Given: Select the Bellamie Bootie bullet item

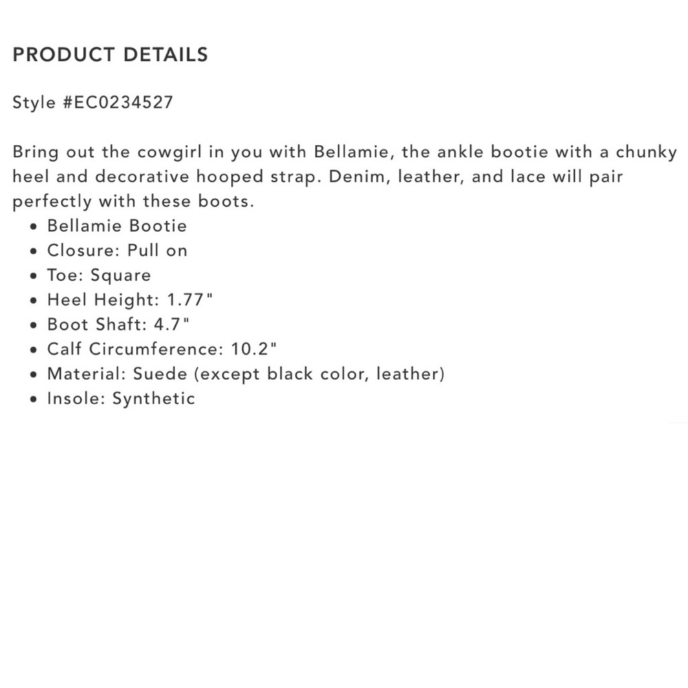Looking at the screenshot, I should tap(117, 226).
